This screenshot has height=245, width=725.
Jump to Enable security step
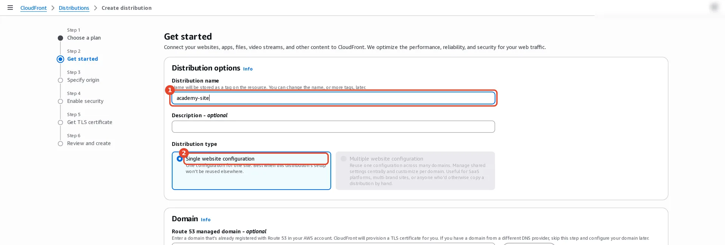[x=85, y=101]
